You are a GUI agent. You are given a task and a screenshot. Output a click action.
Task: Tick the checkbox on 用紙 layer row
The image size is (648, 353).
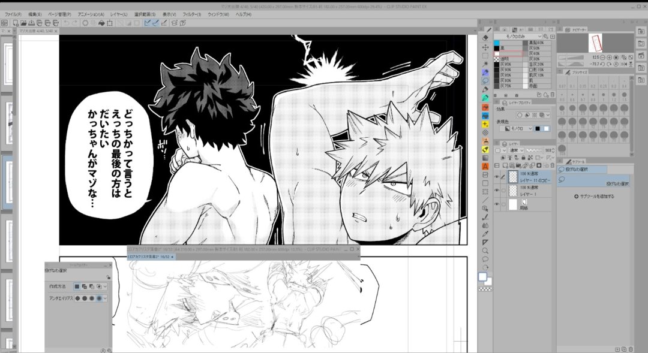[503, 204]
